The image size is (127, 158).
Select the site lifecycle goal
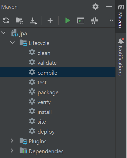pyautogui.click(x=42, y=122)
